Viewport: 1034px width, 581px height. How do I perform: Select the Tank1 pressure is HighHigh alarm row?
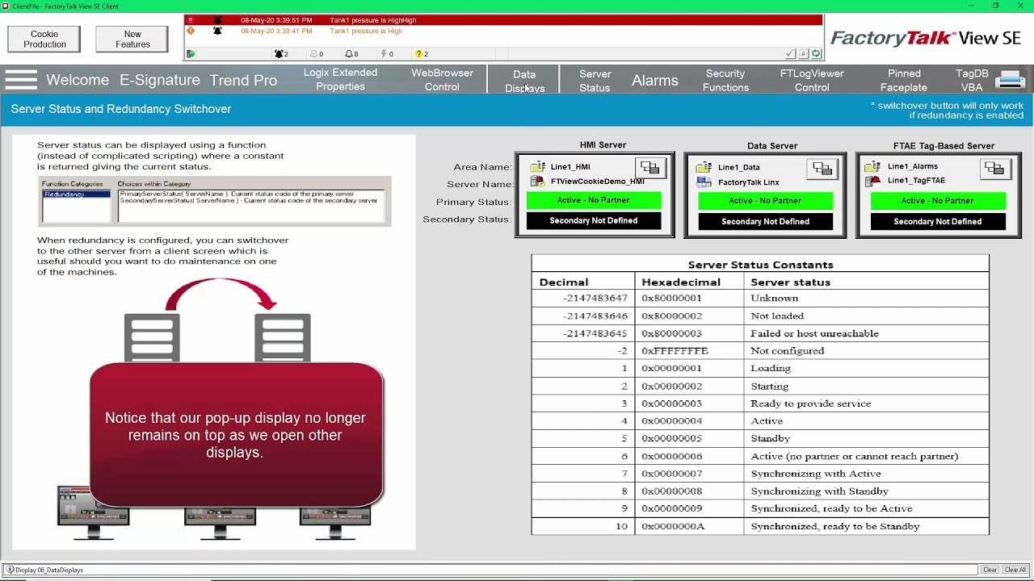tap(503, 20)
